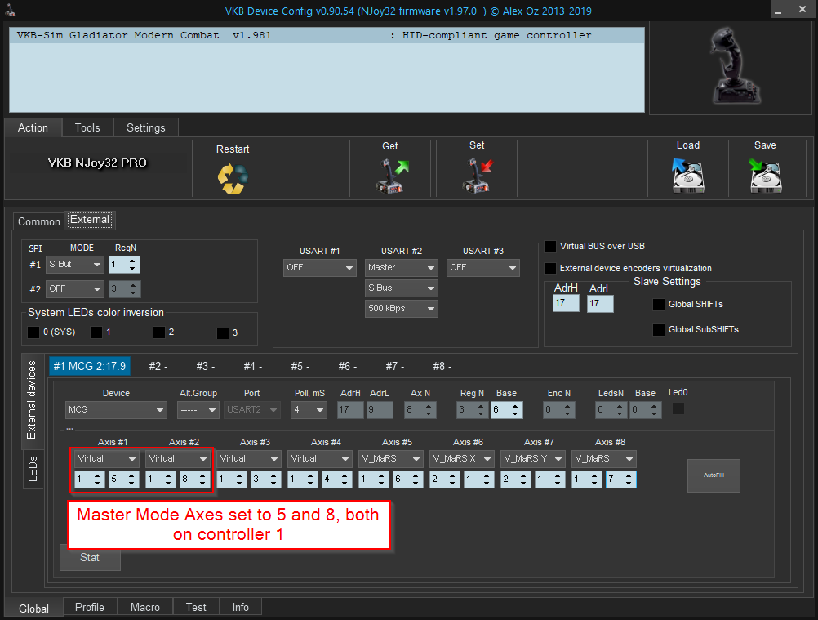Toggle Global SubSHIFTs checkbox

(659, 330)
